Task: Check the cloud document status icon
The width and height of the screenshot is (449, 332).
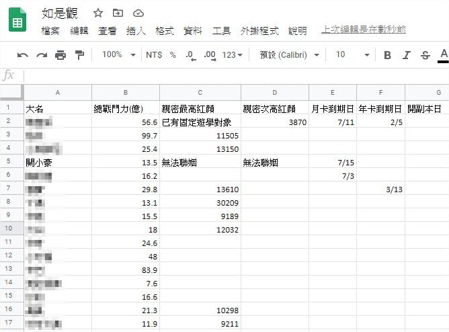Action: (x=138, y=13)
